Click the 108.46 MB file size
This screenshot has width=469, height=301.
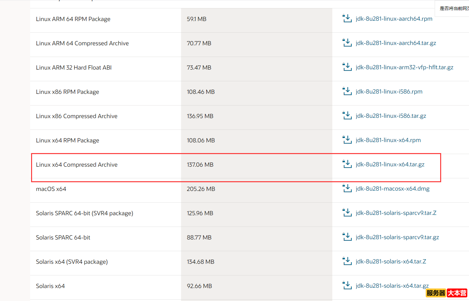[x=201, y=92]
